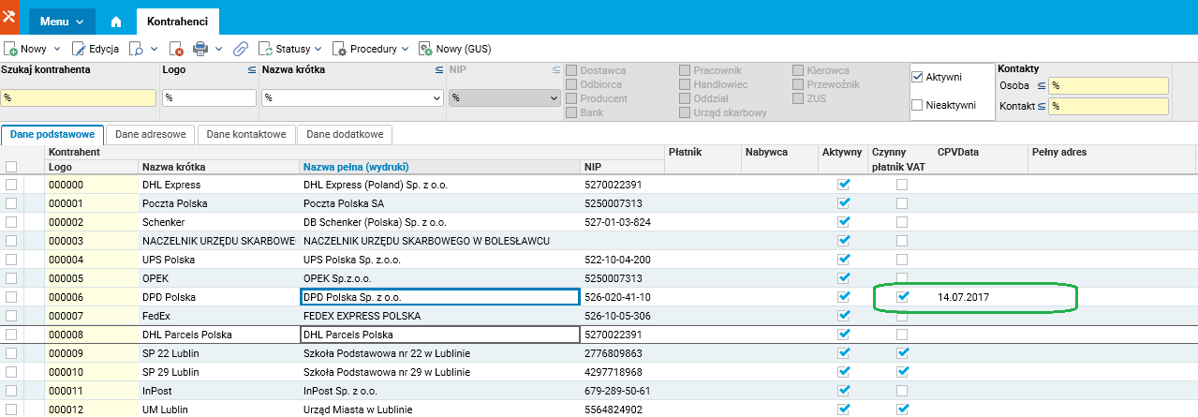Click the NIP value 679-289-50-61

click(616, 391)
